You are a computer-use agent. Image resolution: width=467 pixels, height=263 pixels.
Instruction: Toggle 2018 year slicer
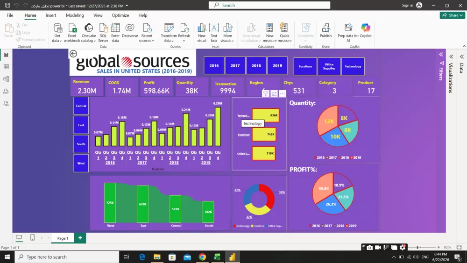(x=256, y=65)
